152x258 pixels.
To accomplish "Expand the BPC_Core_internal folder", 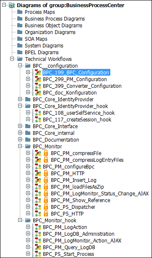I will [x=20, y=133].
